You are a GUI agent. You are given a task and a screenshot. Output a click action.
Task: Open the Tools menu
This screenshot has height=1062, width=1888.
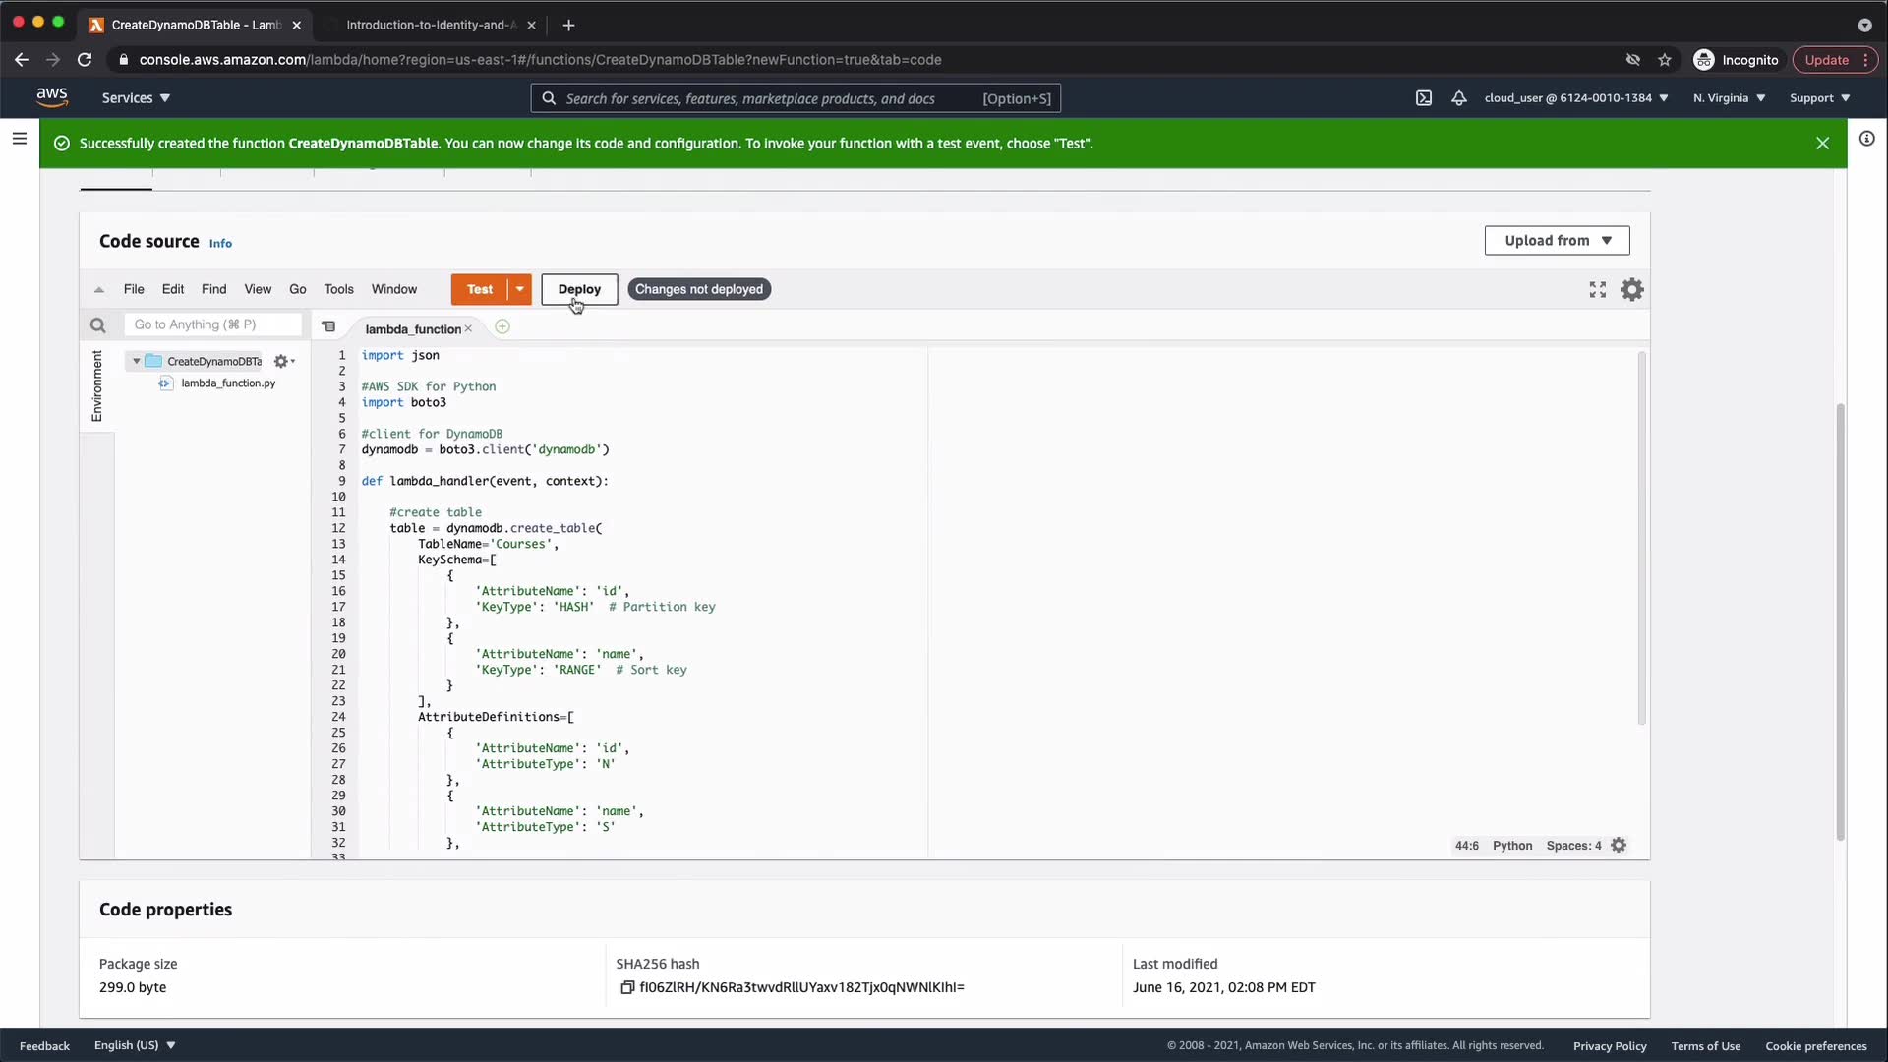338,289
